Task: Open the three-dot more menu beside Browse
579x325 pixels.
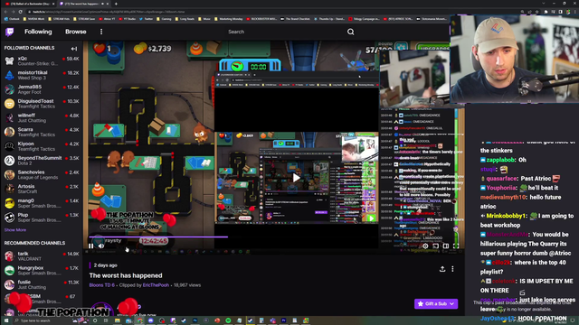Action: (x=101, y=32)
